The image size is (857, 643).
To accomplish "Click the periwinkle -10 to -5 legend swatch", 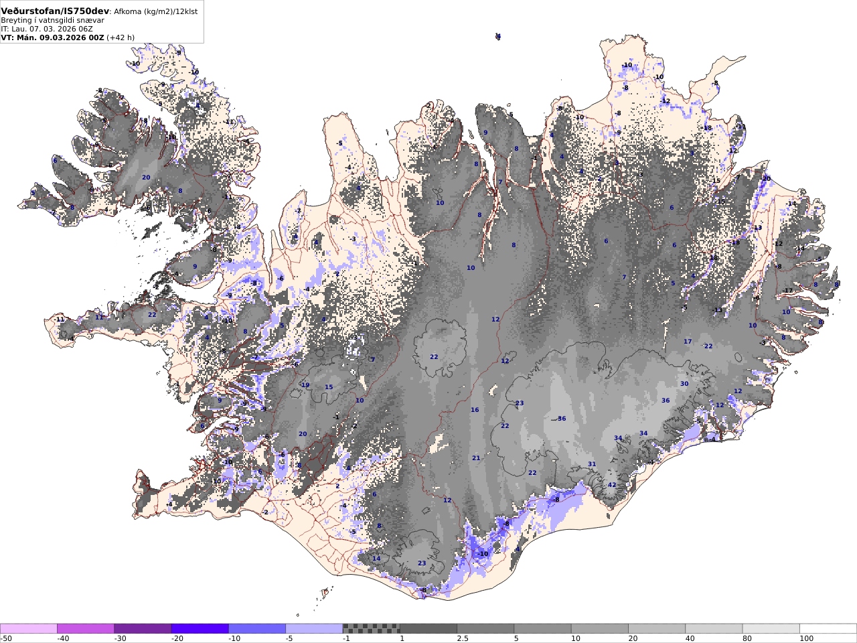I will pyautogui.click(x=257, y=628).
